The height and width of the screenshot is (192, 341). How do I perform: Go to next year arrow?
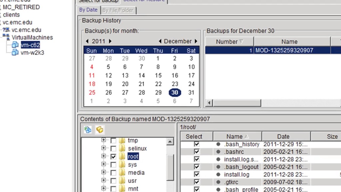pyautogui.click(x=110, y=41)
